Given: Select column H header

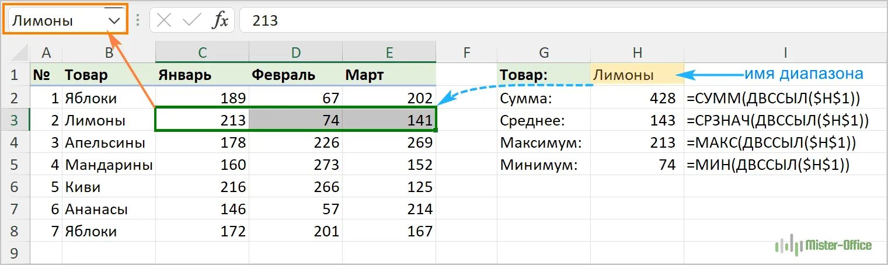Looking at the screenshot, I should (x=637, y=53).
